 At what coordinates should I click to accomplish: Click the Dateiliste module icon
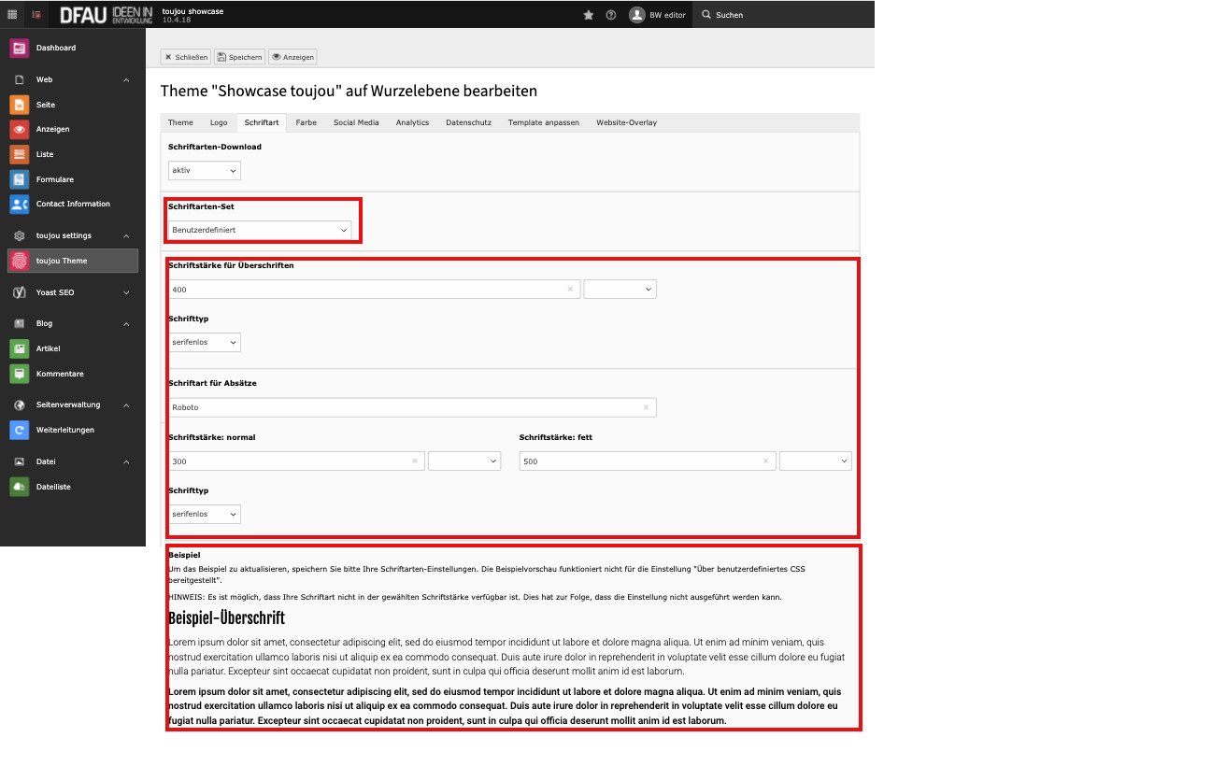point(19,487)
